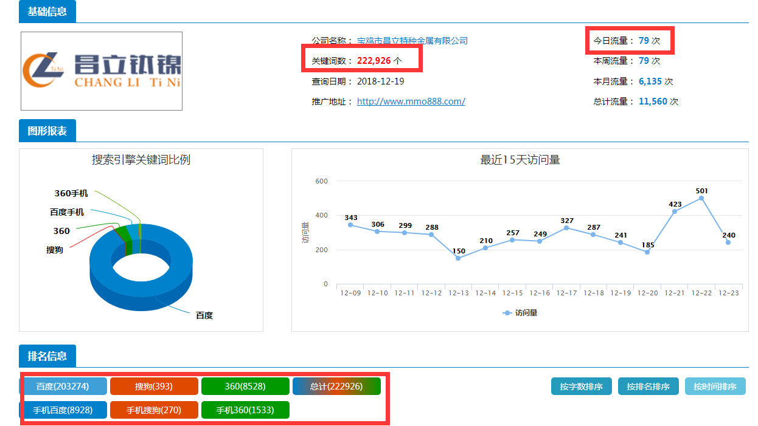
Task: Click the 昌立钛镍 company logo image
Action: point(102,71)
